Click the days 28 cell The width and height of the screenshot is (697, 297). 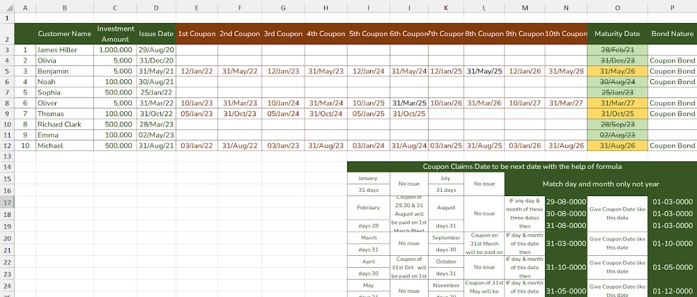click(369, 225)
